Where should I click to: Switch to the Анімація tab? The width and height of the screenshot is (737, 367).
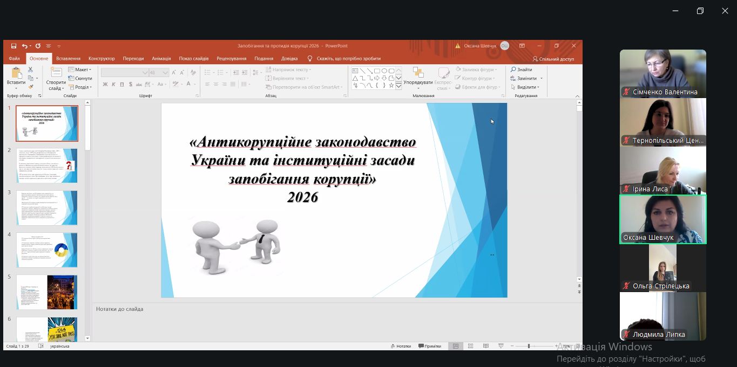point(161,58)
